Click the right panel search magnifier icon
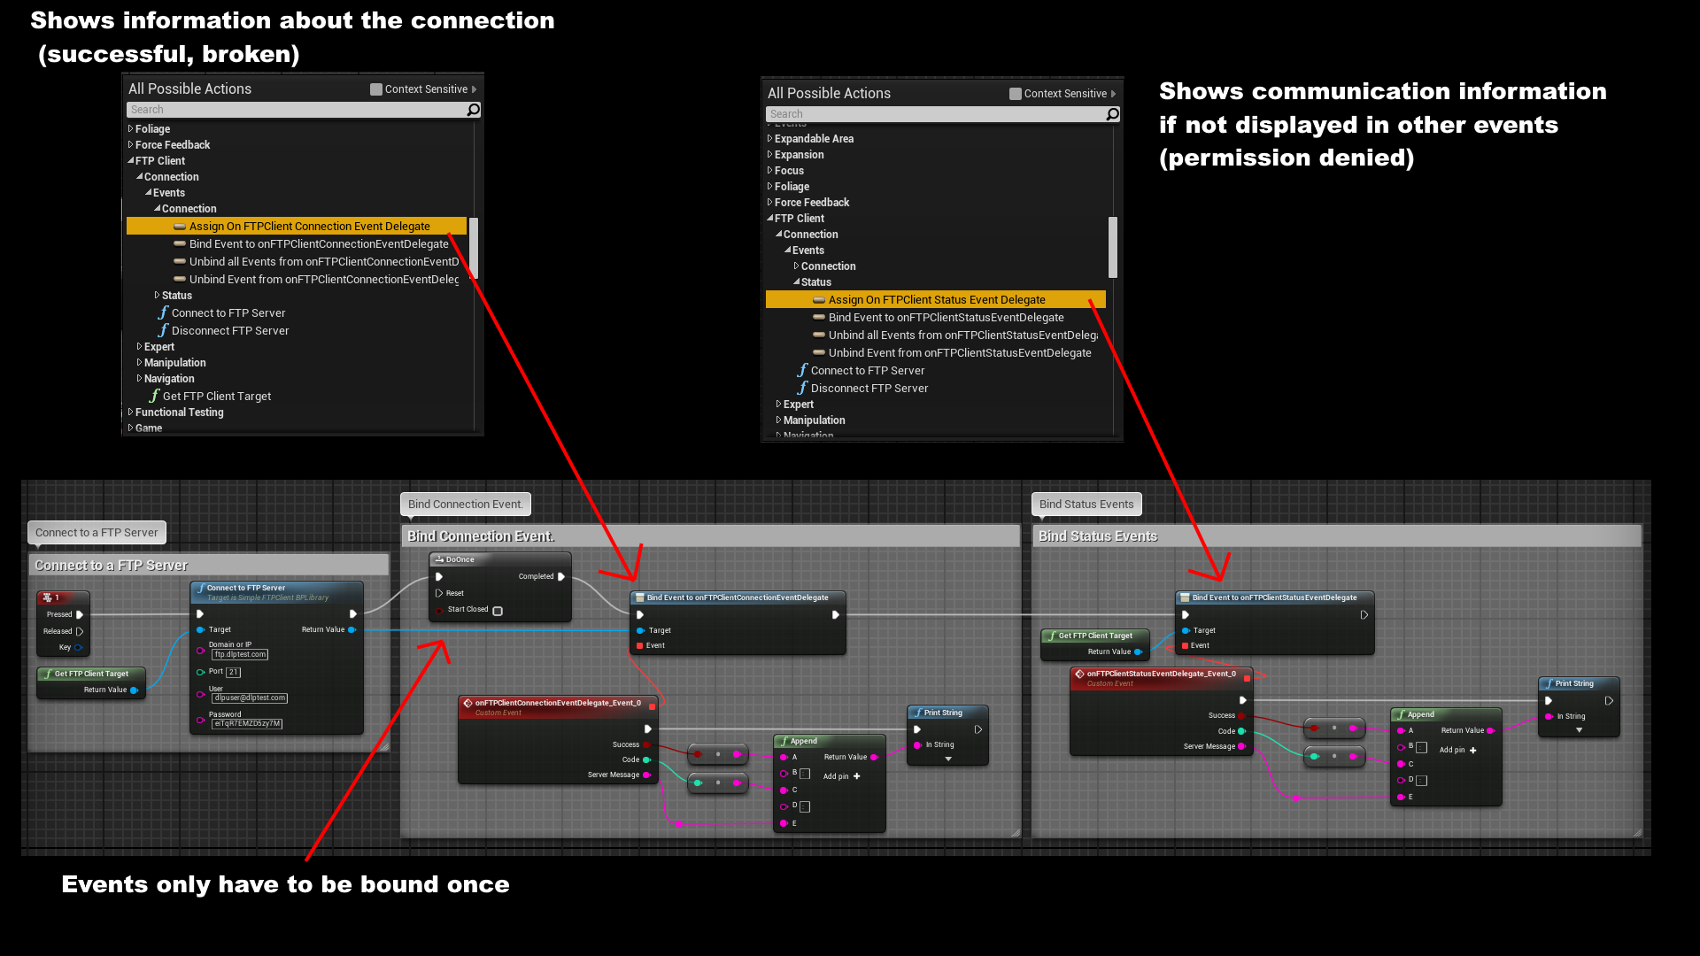1700x956 pixels. coord(1112,114)
